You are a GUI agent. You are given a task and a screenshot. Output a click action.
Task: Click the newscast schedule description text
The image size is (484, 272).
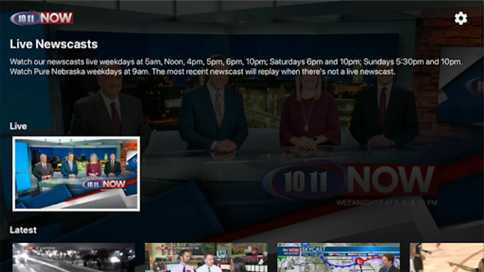236,67
